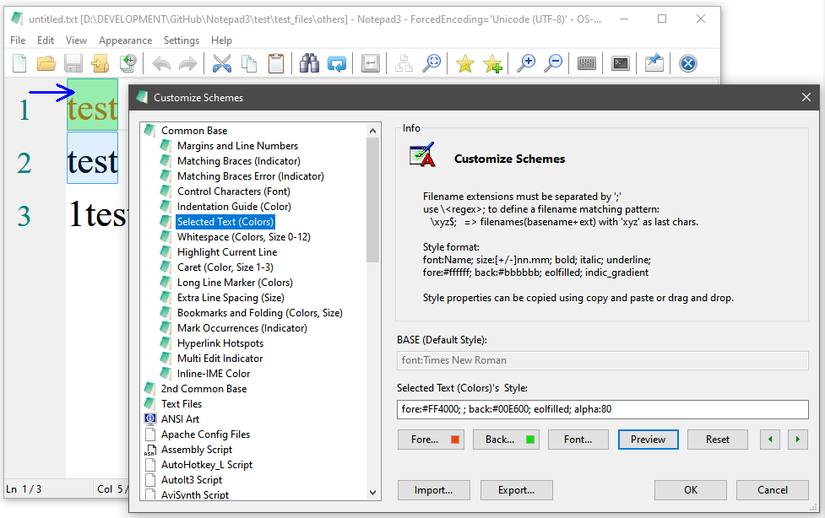Select Long Line Marker (Colors) item
This screenshot has height=518, width=825.
click(235, 283)
